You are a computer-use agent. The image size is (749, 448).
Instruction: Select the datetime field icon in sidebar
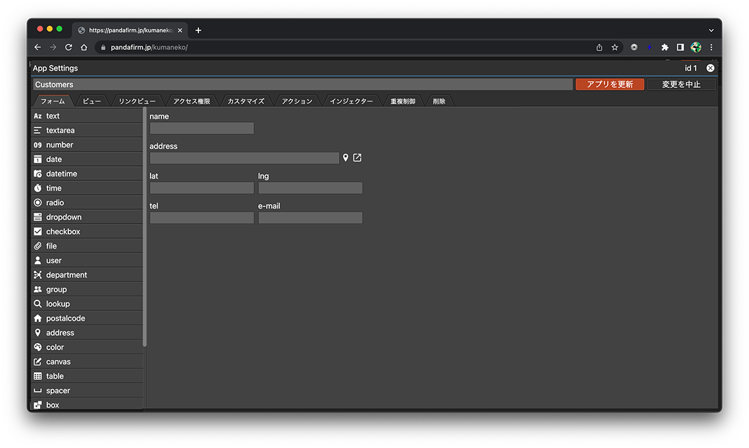(38, 174)
